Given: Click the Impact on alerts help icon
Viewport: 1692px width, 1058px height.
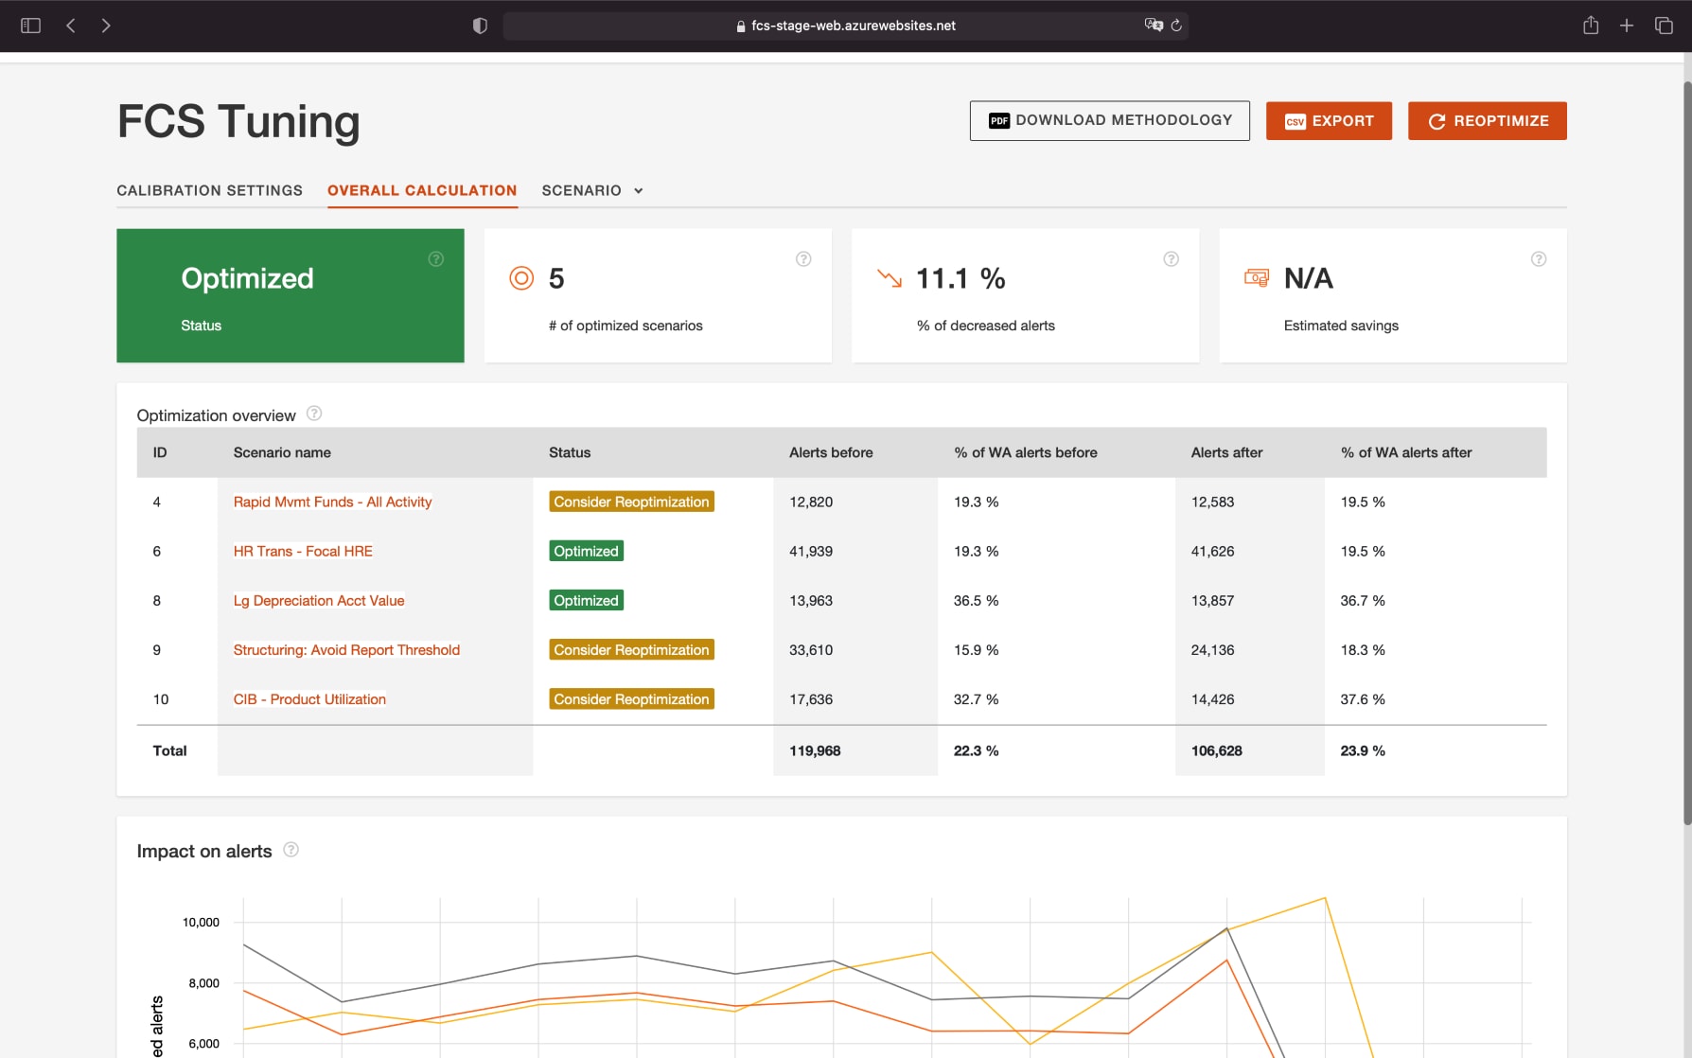Looking at the screenshot, I should tap(291, 850).
